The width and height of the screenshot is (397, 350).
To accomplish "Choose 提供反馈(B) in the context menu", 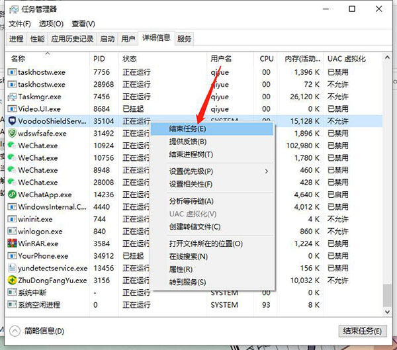I will pos(212,142).
